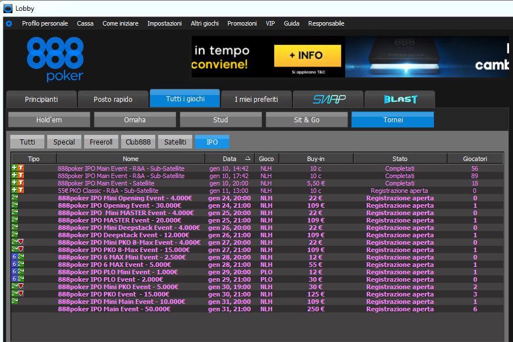
Task: Open the Impostazioni menu
Action: (164, 23)
